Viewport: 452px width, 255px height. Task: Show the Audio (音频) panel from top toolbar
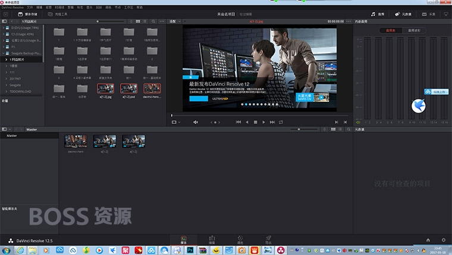point(378,14)
